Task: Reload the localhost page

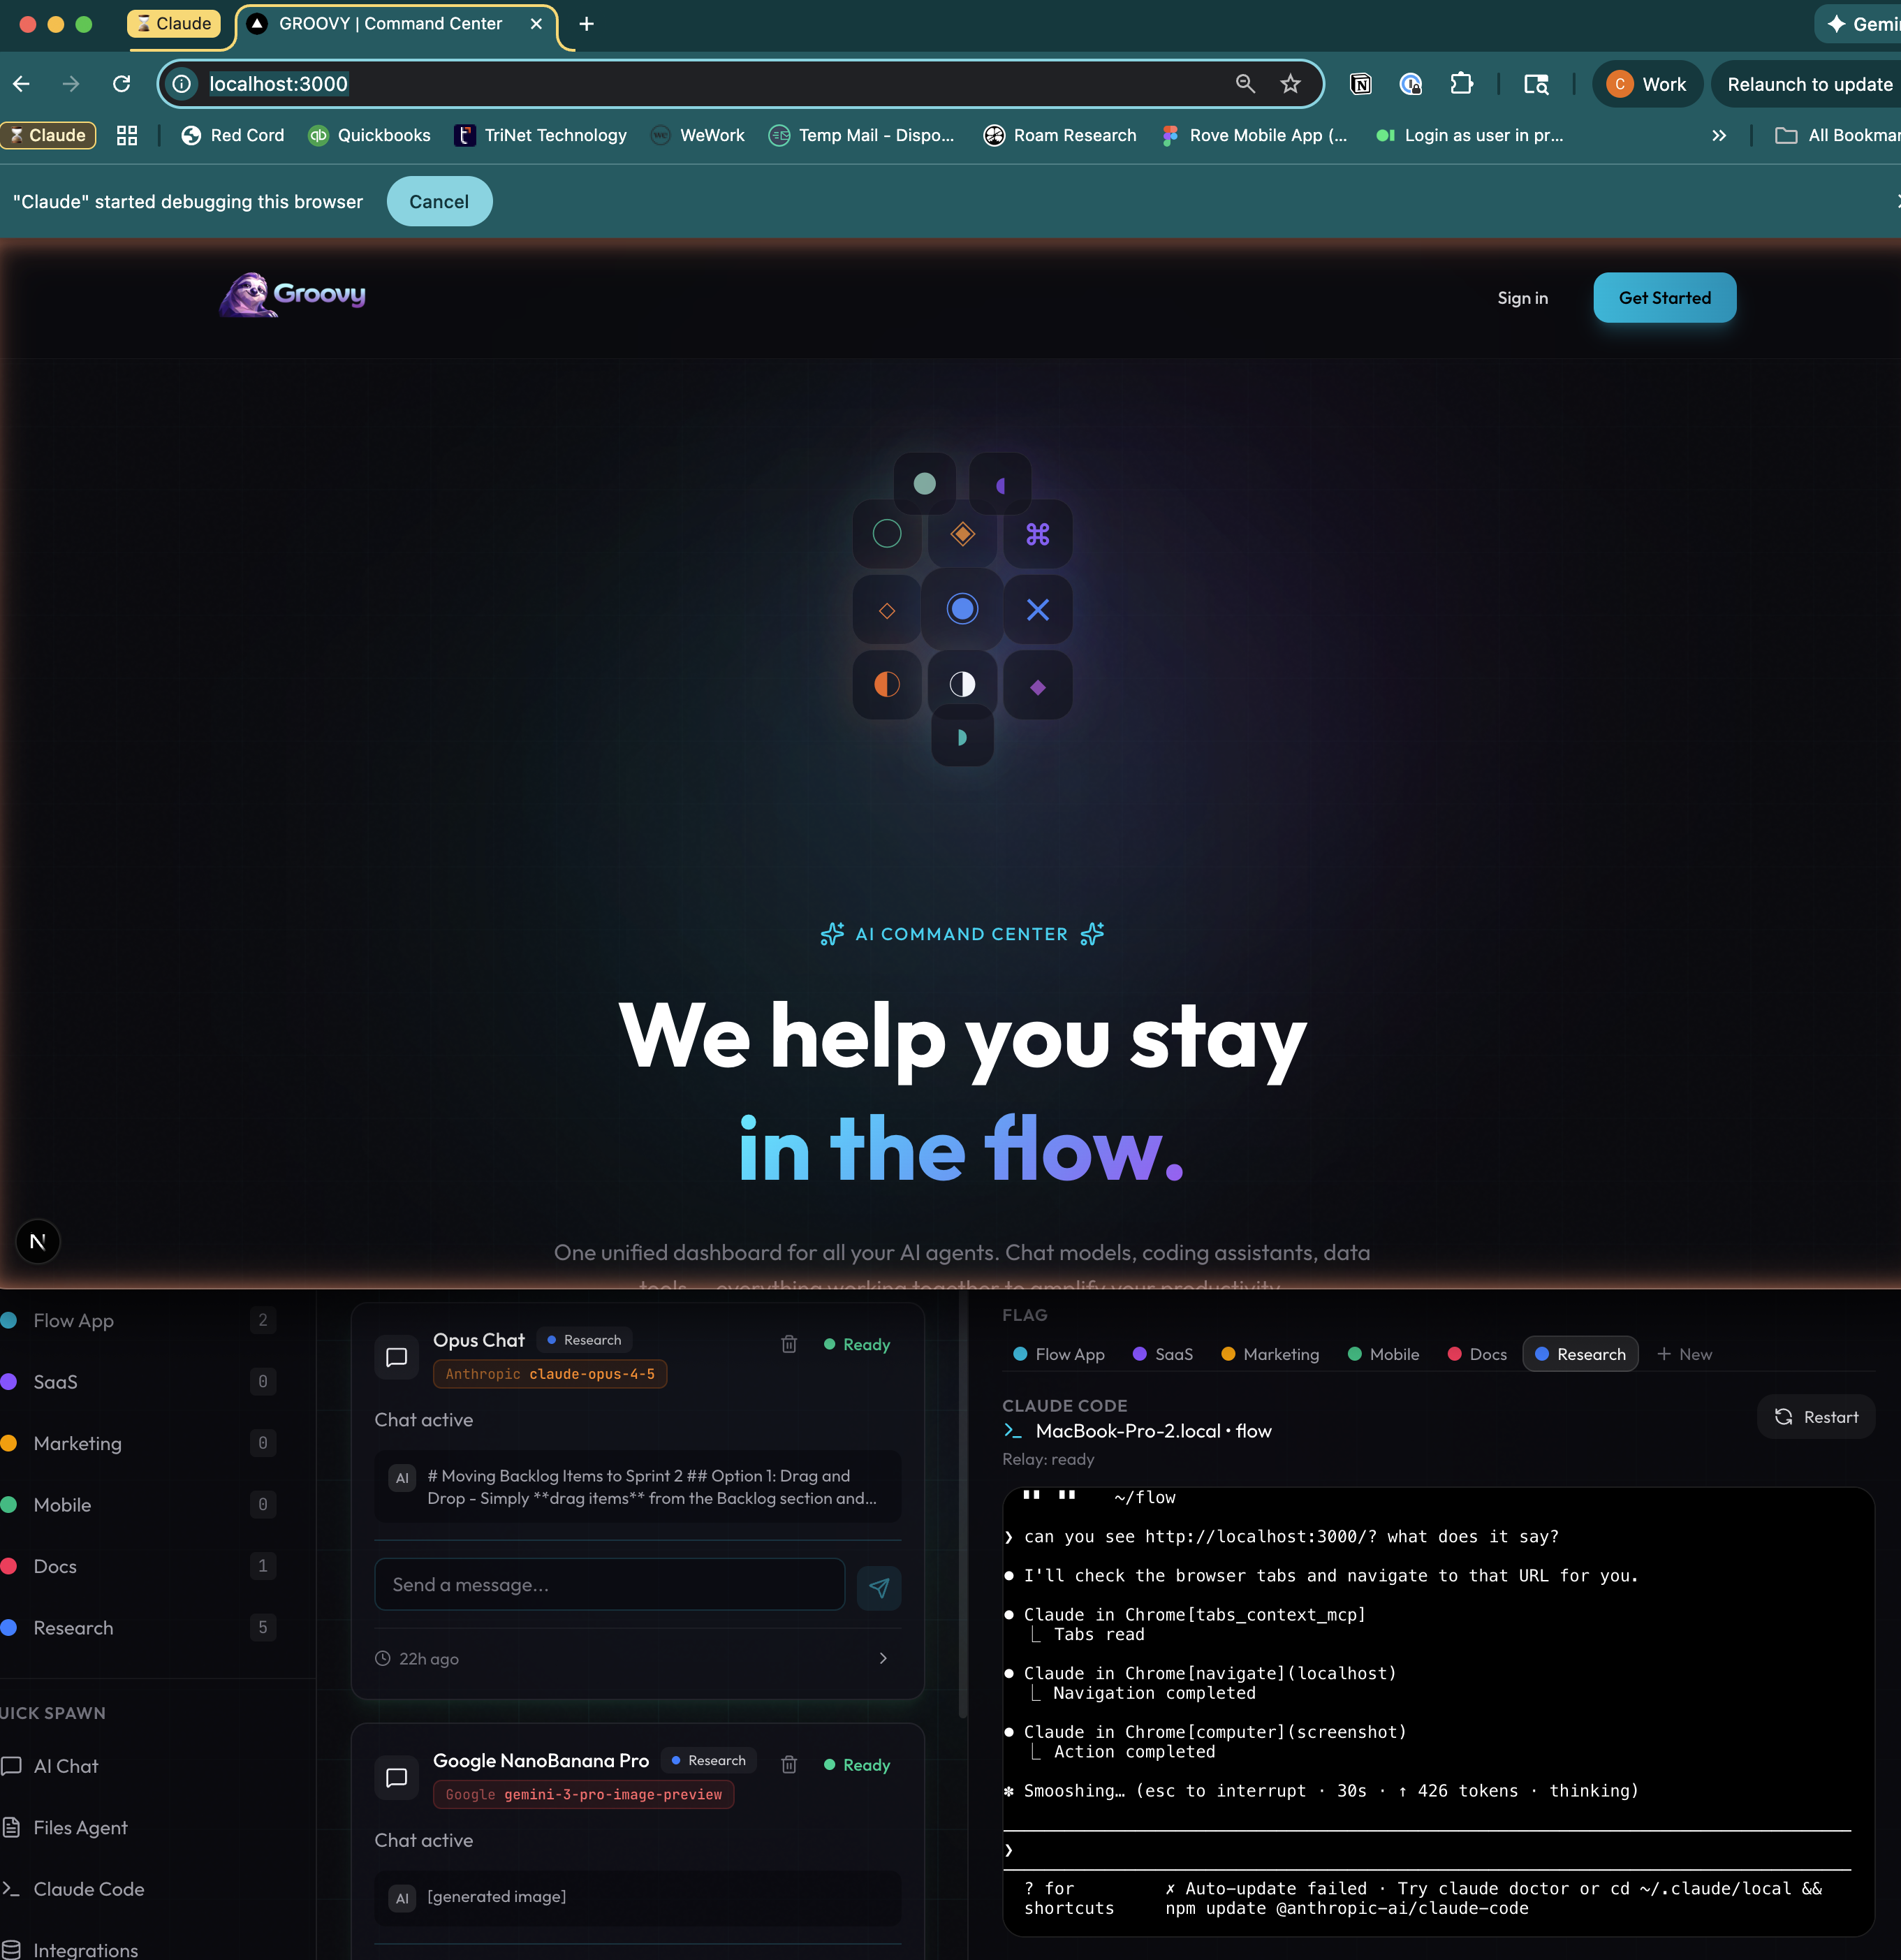Action: tap(122, 84)
